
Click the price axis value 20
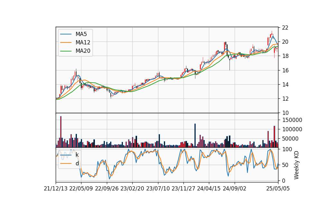pos(285,42)
